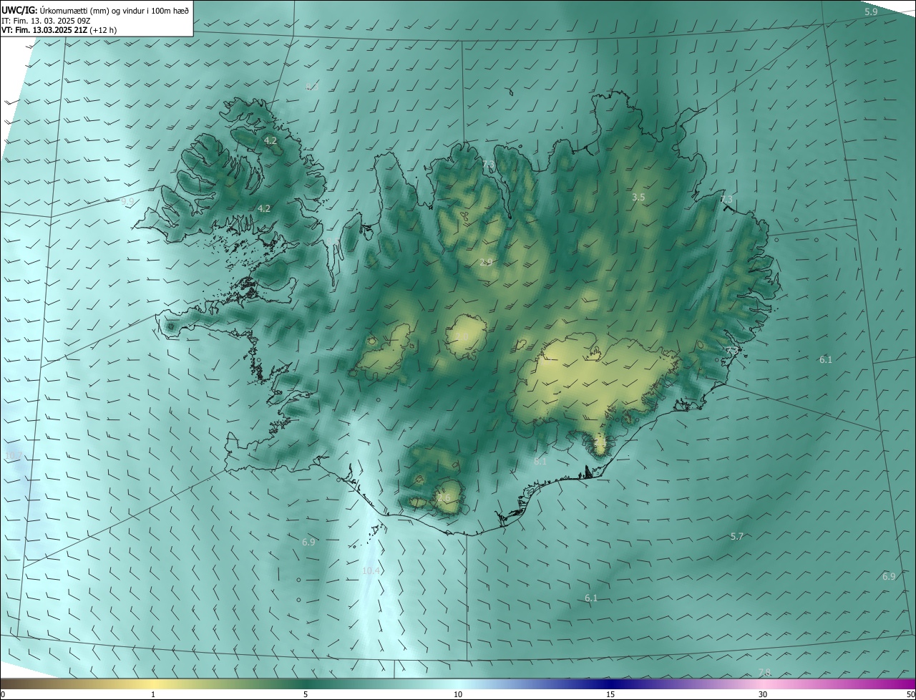Click the '10' tick on color scale

point(458,694)
